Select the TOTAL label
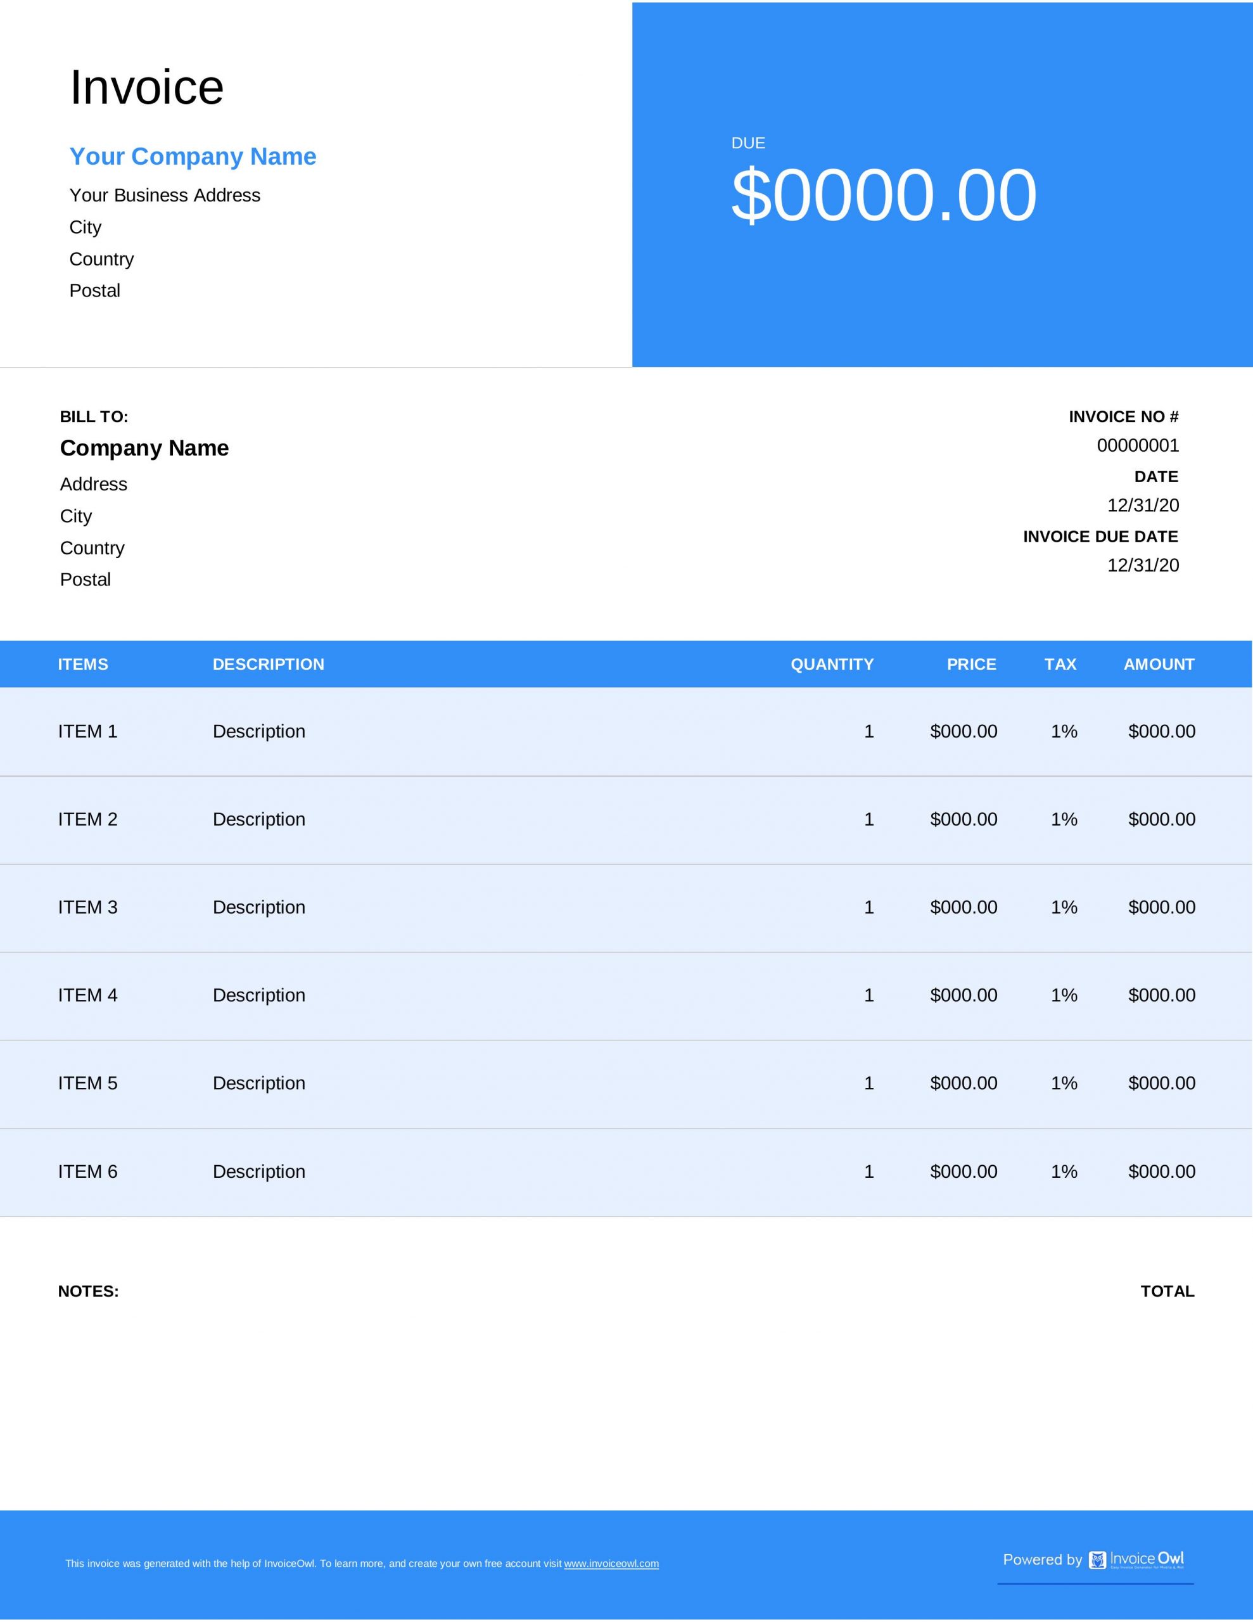The width and height of the screenshot is (1253, 1622). [x=1167, y=1291]
